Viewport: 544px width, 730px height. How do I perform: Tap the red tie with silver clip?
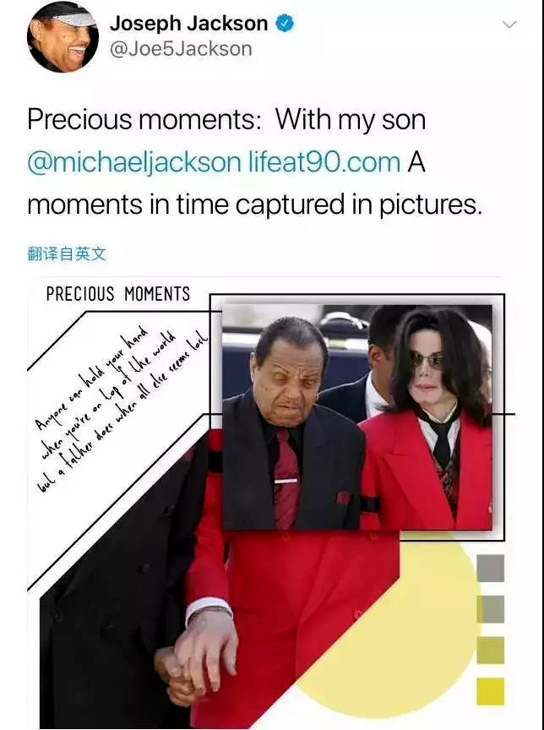pyautogui.click(x=286, y=480)
